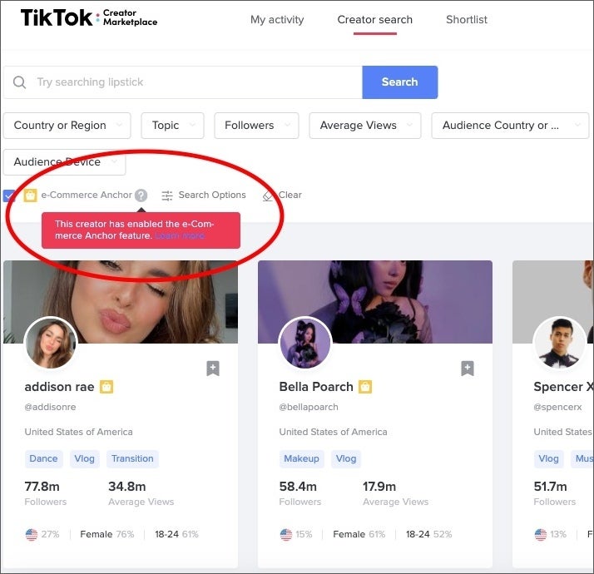The image size is (594, 574).
Task: Click 18-24 52% age stat
Action: [428, 535]
